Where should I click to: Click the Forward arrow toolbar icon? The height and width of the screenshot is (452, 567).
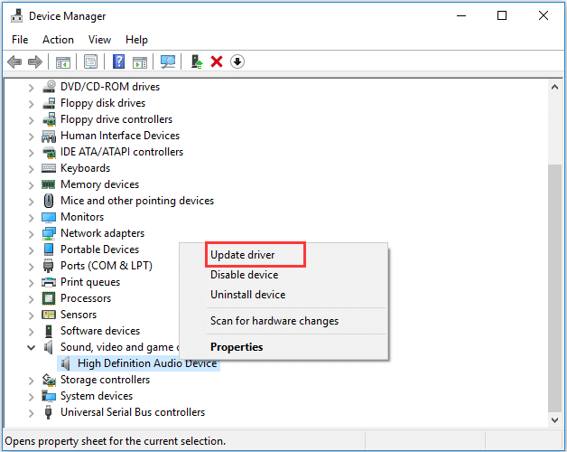click(35, 62)
